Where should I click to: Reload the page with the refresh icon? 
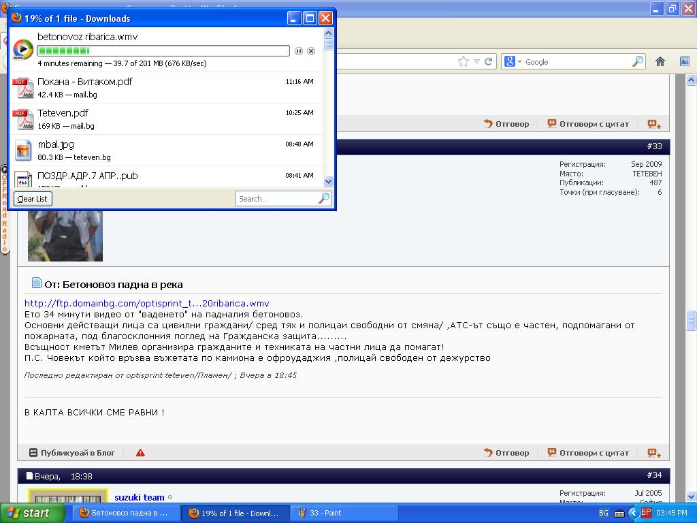point(489,61)
